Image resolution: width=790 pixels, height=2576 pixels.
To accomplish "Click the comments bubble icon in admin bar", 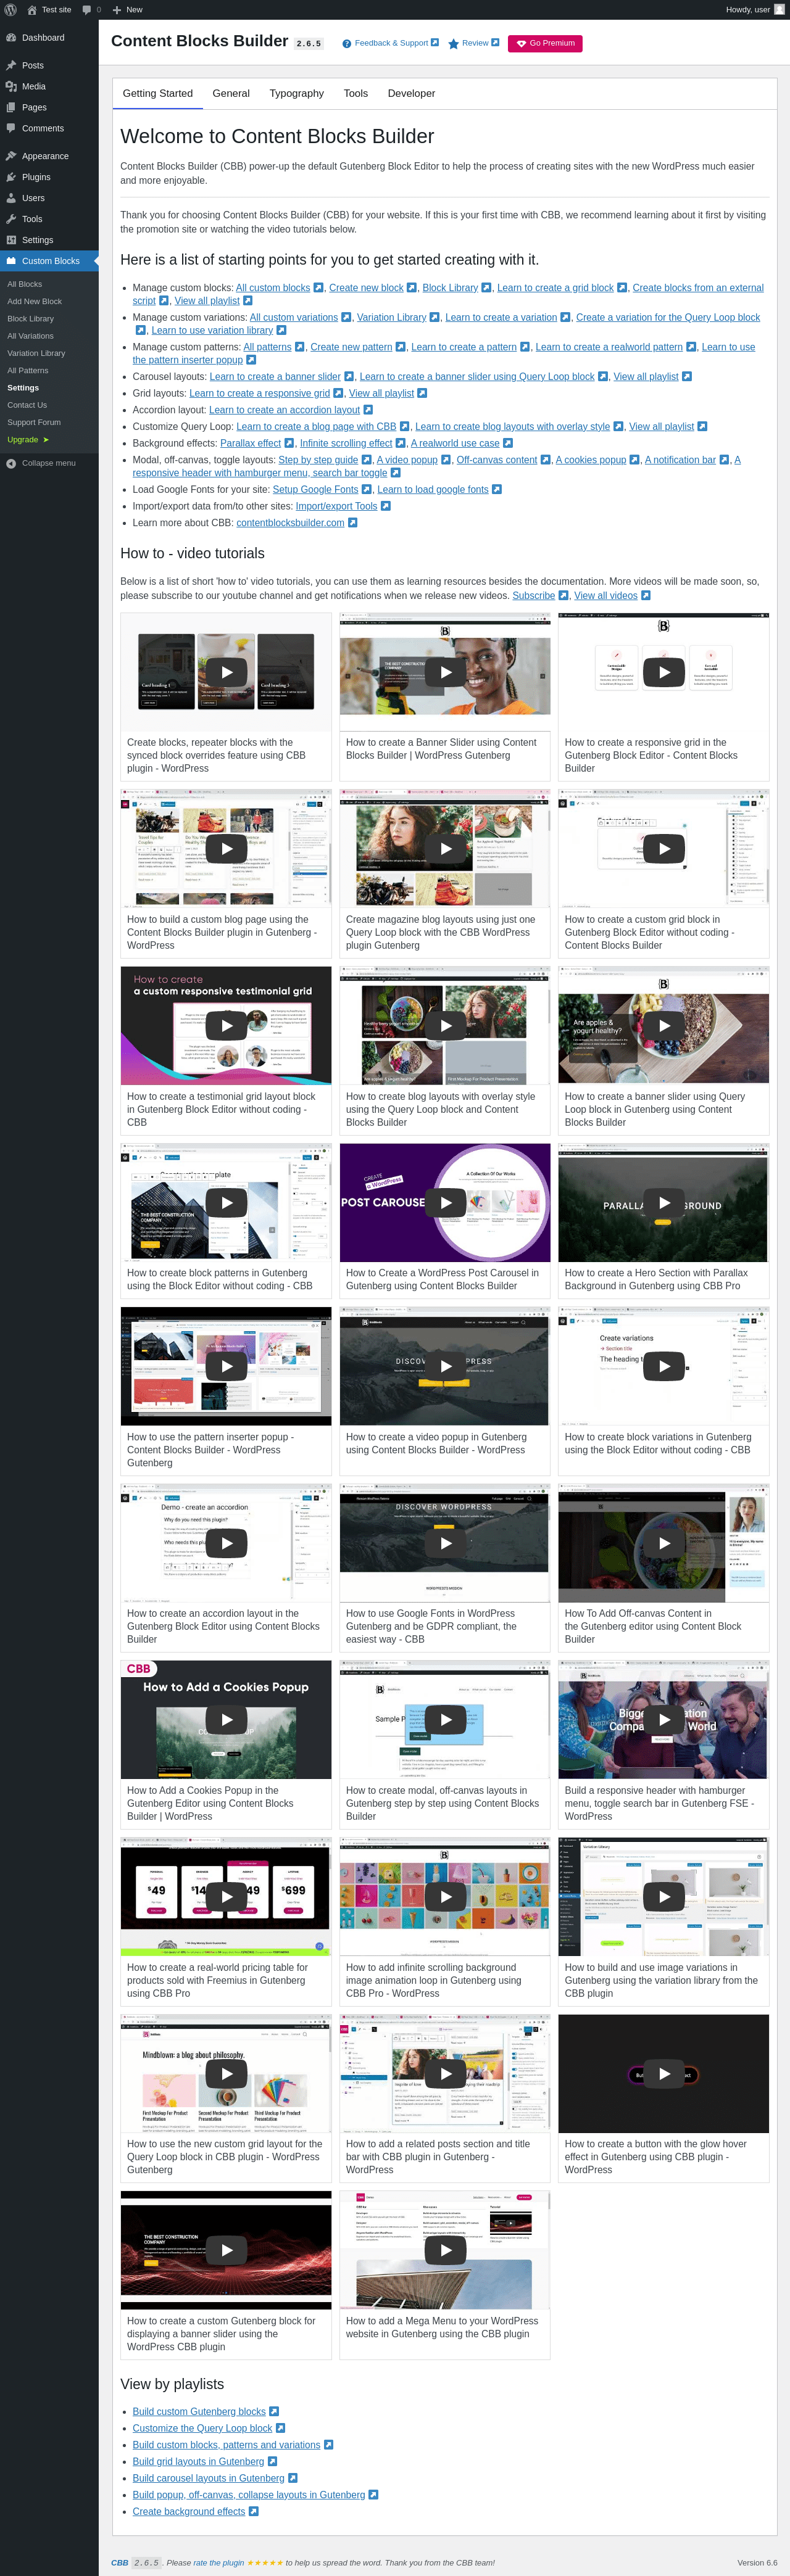I will pos(87,10).
